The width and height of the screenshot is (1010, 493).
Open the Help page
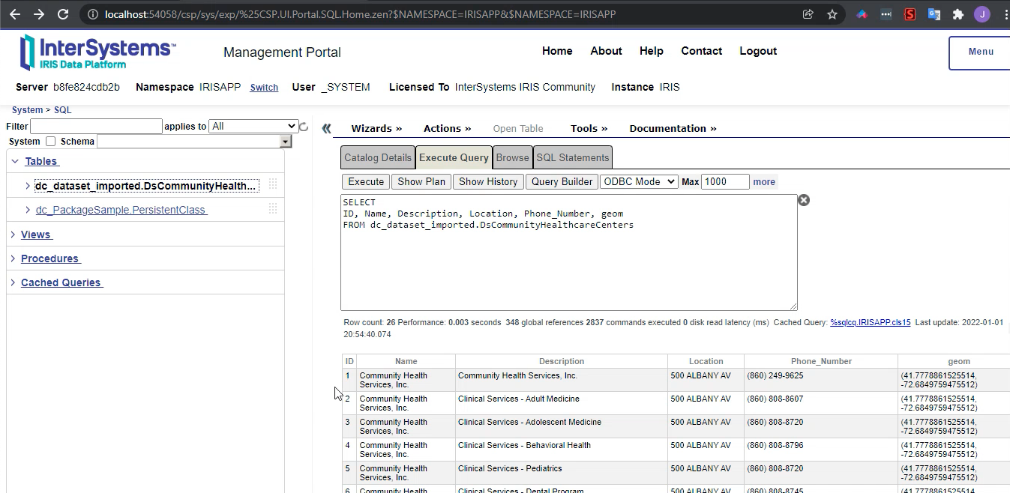(652, 51)
